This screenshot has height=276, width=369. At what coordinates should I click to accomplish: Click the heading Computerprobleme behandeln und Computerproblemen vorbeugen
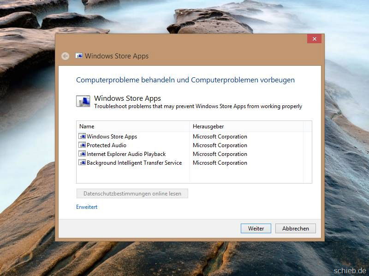185,80
